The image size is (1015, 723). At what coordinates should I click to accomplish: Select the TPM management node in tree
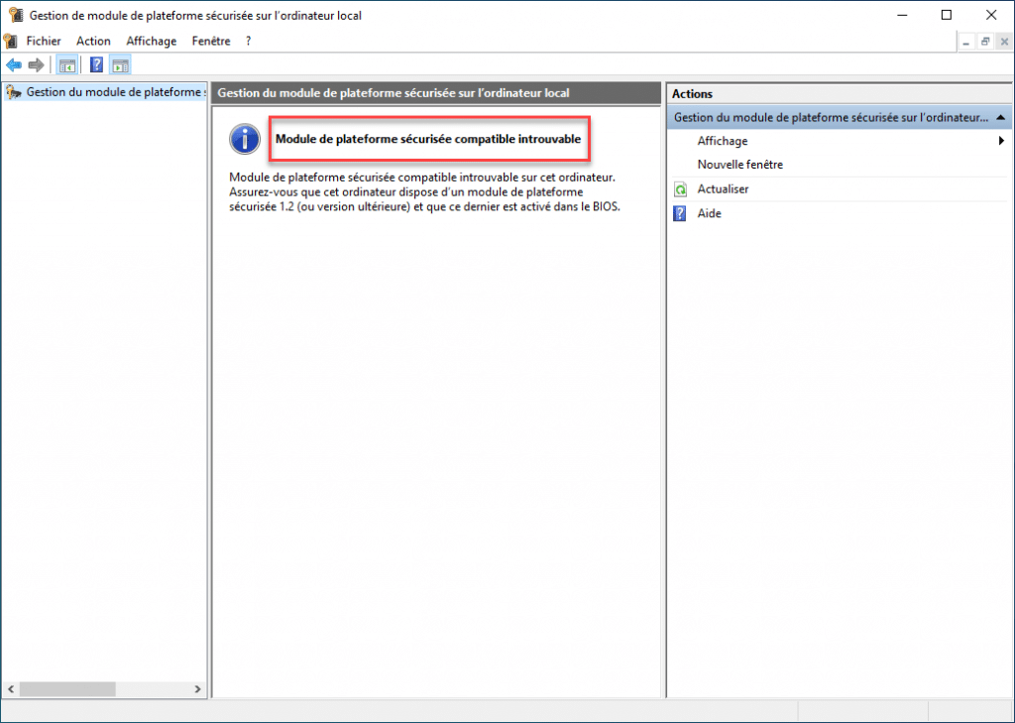tap(109, 92)
